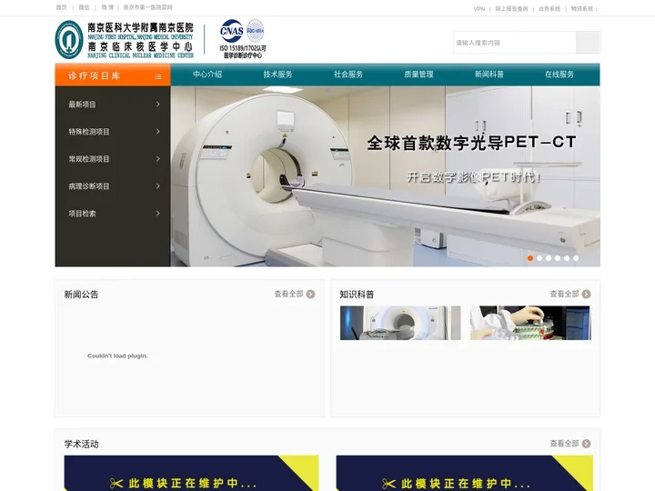The image size is (655, 491).
Task: Open the lab gloves thumbnail in 知识科普
Action: click(530, 323)
